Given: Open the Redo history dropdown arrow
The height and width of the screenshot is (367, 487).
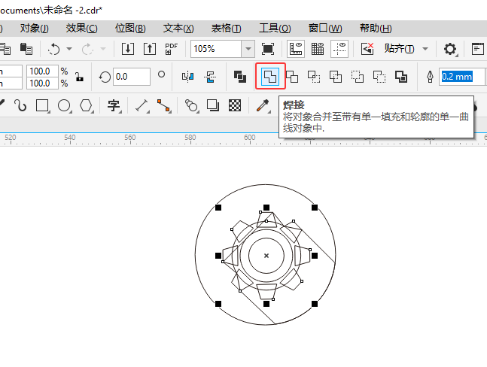Looking at the screenshot, I should tap(103, 49).
